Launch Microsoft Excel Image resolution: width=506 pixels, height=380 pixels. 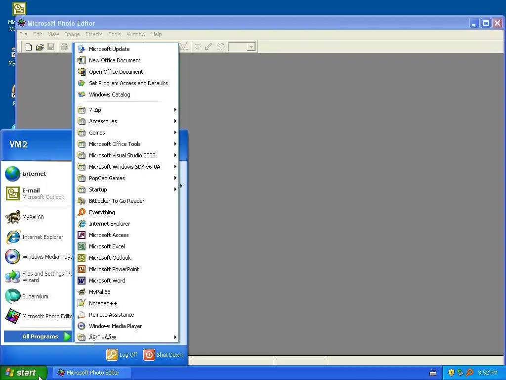click(x=127, y=246)
